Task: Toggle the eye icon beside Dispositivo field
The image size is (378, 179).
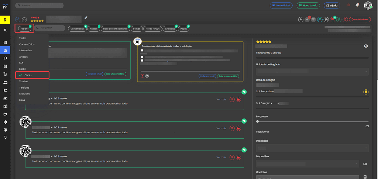Action: click(365, 164)
